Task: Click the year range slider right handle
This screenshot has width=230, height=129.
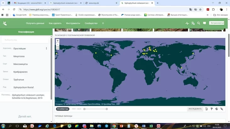Action: coord(107,109)
